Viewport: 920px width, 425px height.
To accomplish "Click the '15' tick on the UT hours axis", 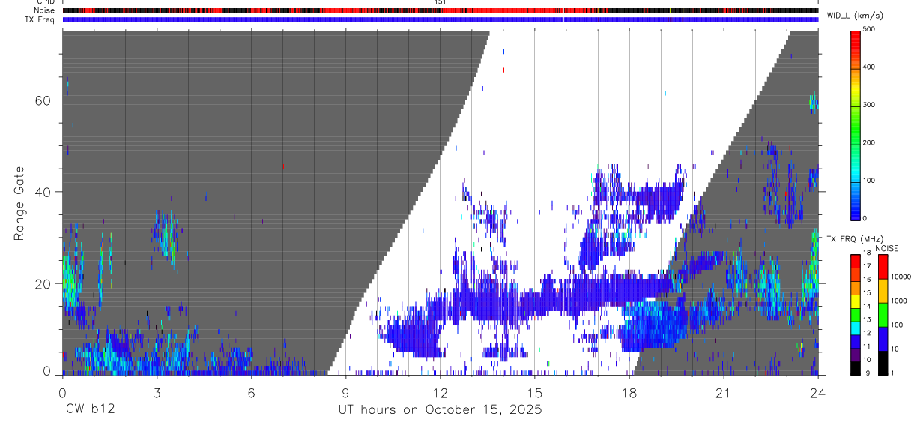I will coord(535,393).
